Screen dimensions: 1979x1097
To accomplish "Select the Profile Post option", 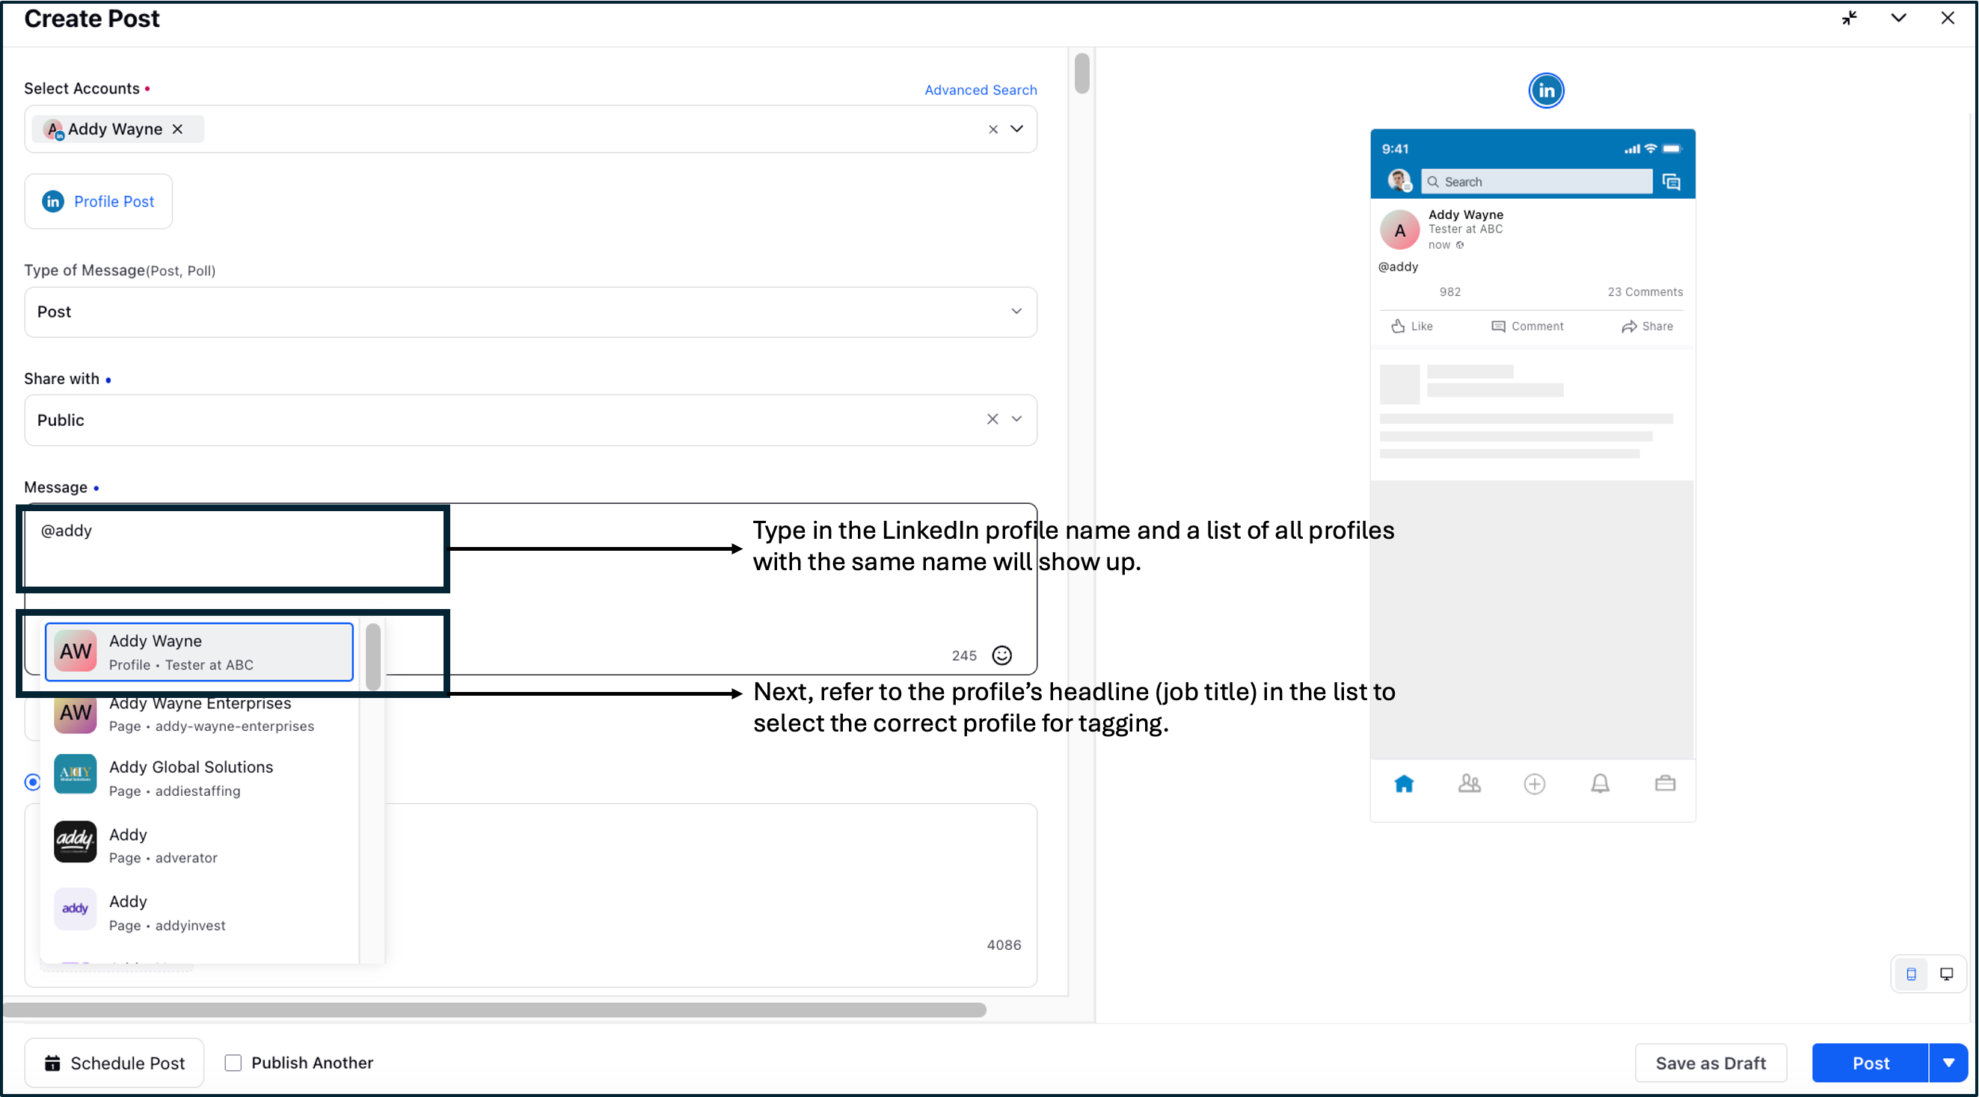I will (x=98, y=201).
